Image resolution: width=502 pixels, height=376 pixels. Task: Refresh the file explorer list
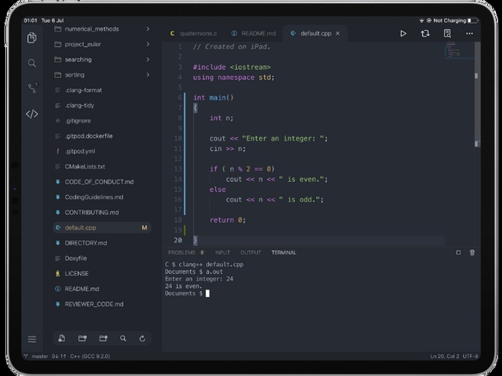142,339
